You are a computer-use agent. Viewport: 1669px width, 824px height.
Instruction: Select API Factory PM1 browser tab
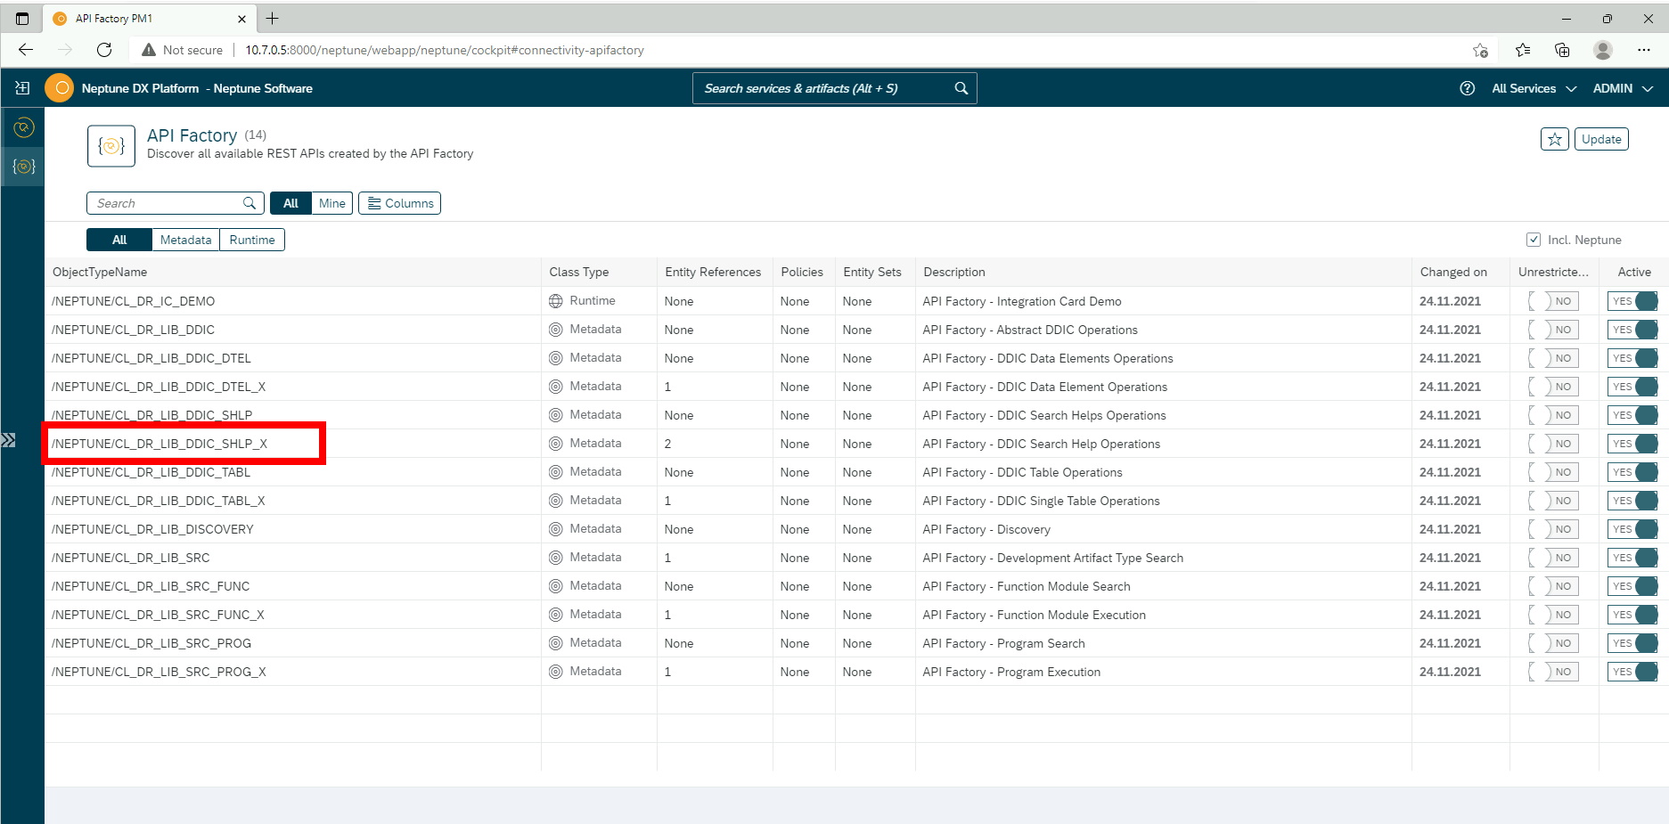pos(150,18)
